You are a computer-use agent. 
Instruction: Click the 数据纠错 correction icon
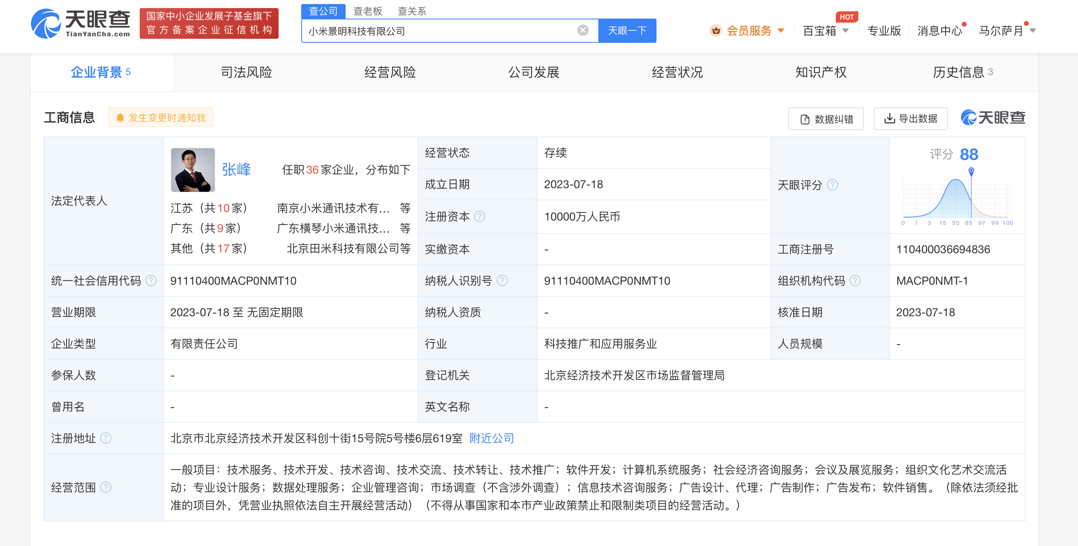point(804,119)
